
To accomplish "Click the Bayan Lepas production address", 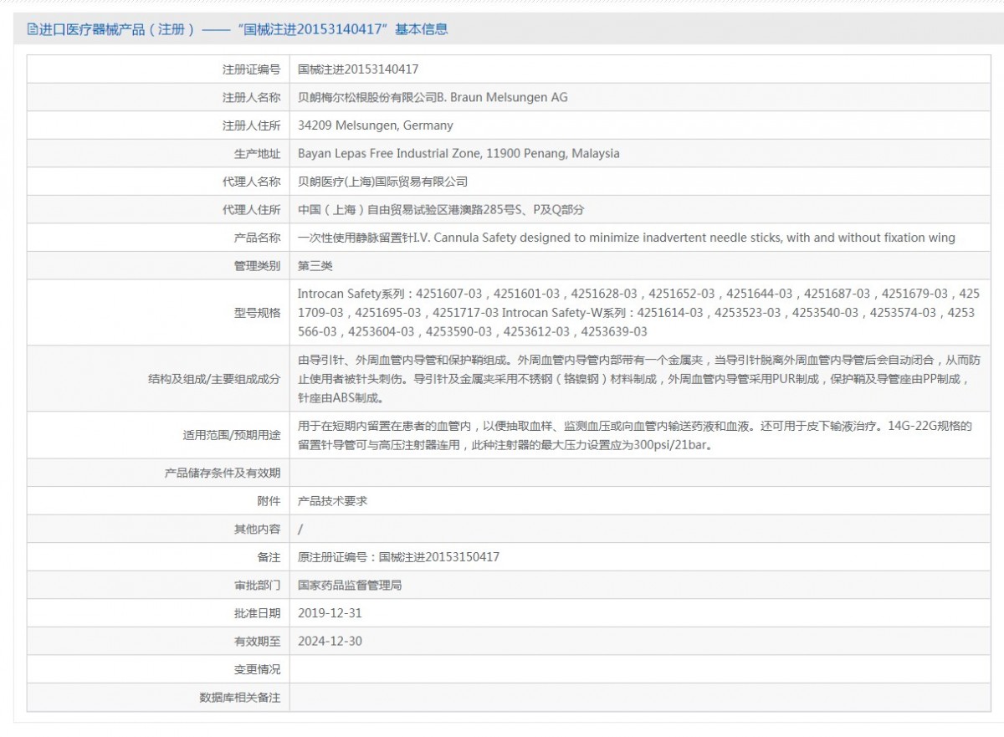I will point(458,154).
